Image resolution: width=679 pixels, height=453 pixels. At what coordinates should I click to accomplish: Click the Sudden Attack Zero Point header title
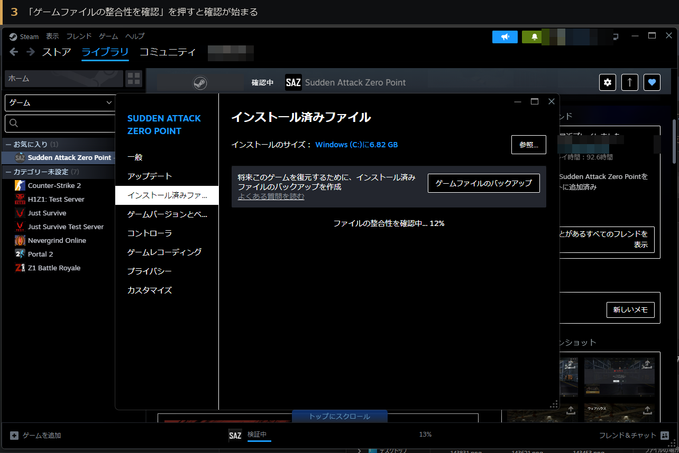click(x=355, y=82)
